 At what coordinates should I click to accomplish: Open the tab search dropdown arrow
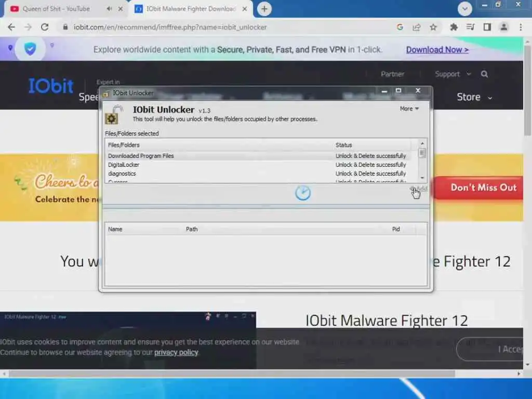coord(464,9)
